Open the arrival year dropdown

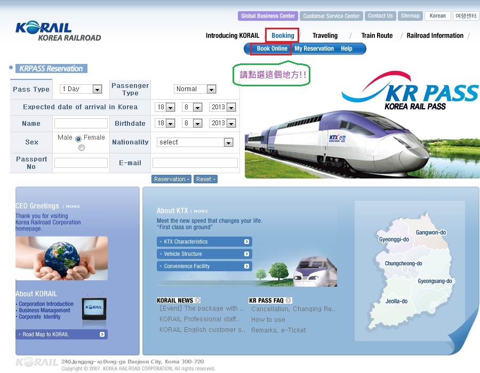click(x=222, y=107)
